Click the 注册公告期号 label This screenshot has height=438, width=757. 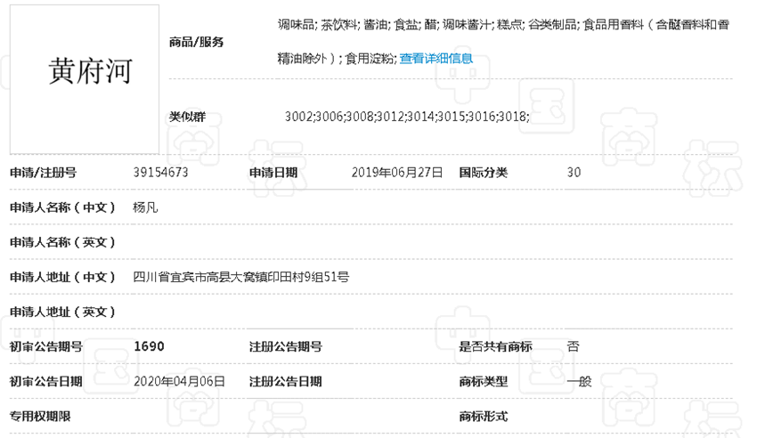pyautogui.click(x=285, y=346)
